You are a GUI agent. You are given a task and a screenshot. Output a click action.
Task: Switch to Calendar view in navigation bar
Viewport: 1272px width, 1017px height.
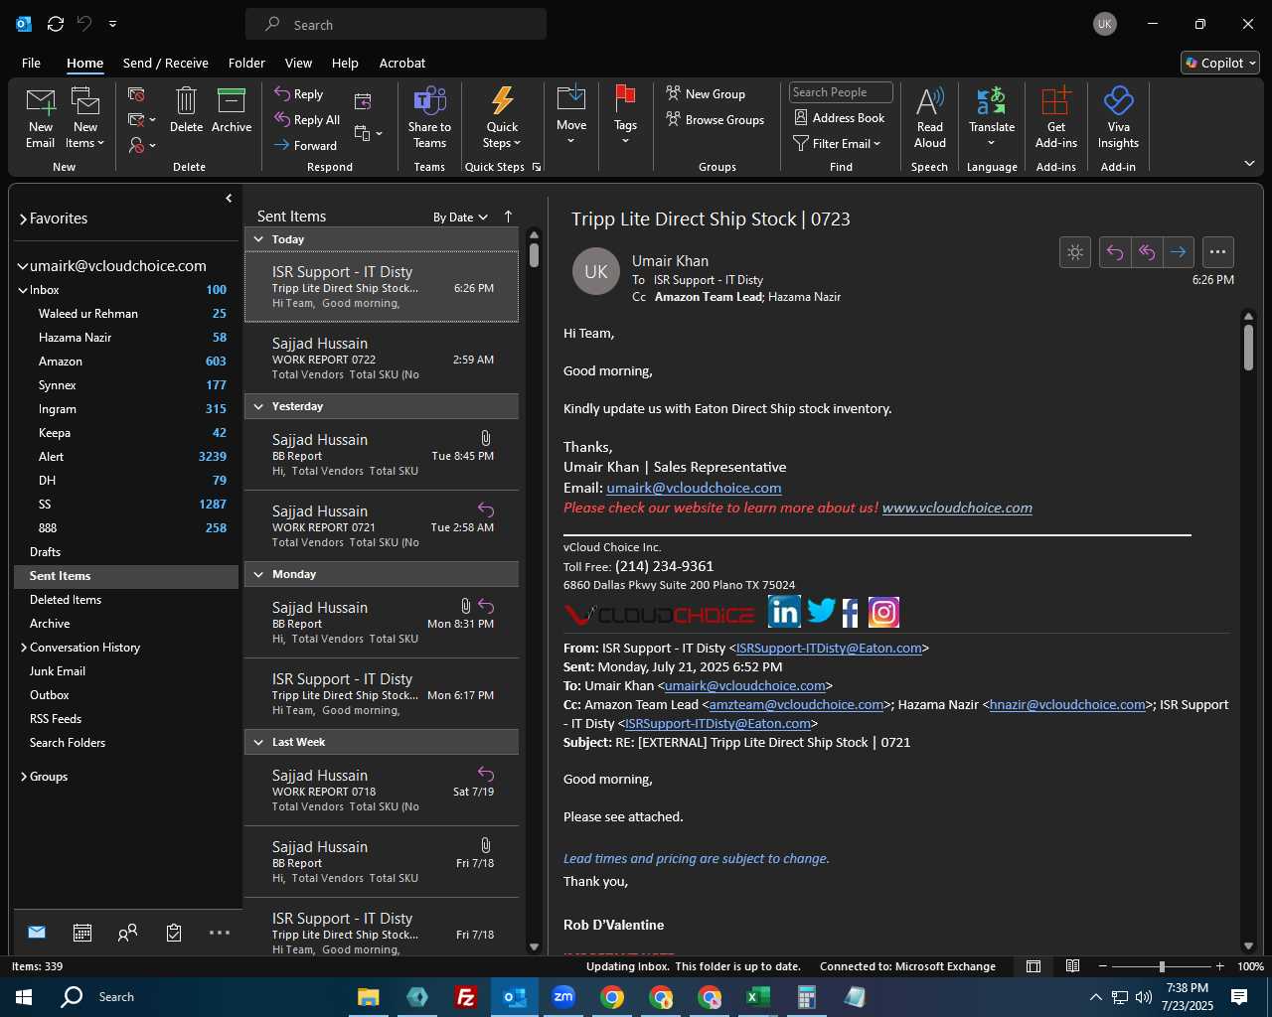point(82,933)
